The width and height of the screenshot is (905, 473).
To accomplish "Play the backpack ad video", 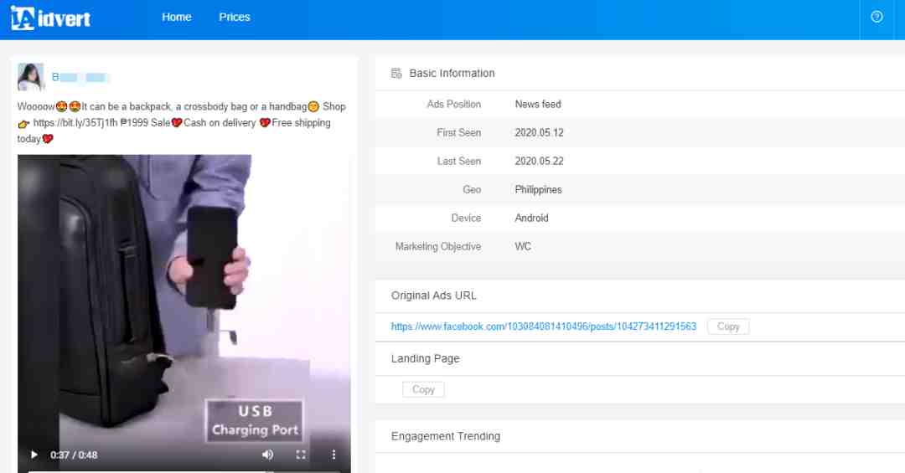I will pos(34,455).
